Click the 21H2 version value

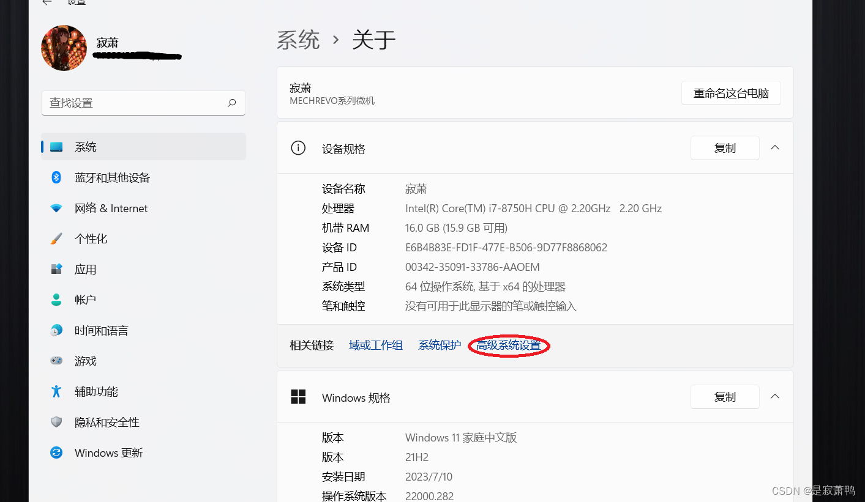[417, 457]
